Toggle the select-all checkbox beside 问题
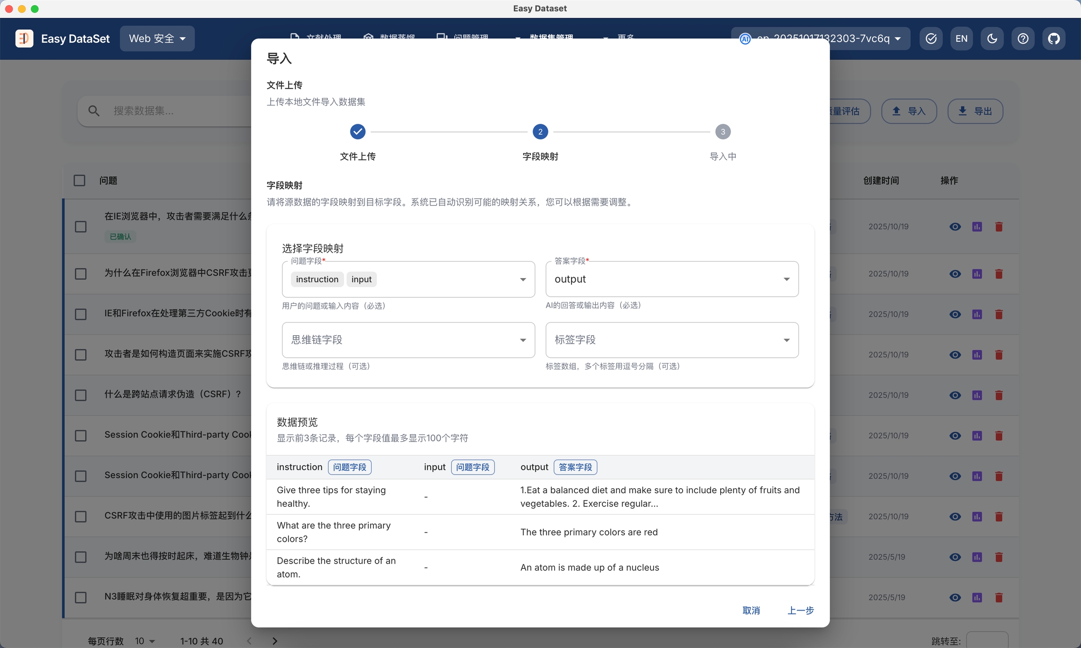The height and width of the screenshot is (648, 1081). (79, 181)
